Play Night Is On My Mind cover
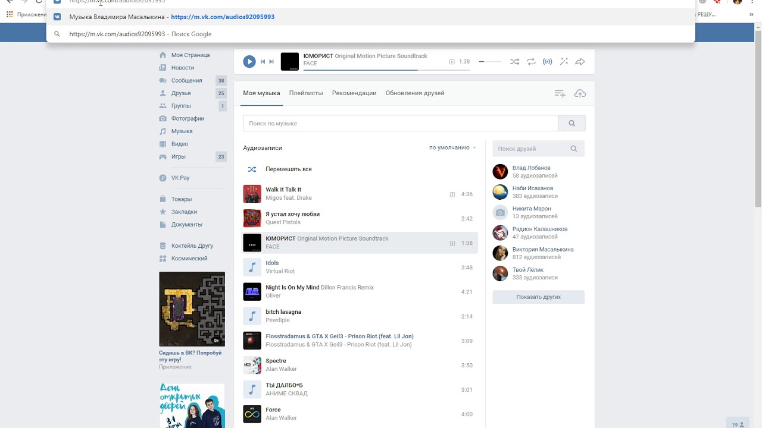Screen dimensions: 762x428 (252, 291)
